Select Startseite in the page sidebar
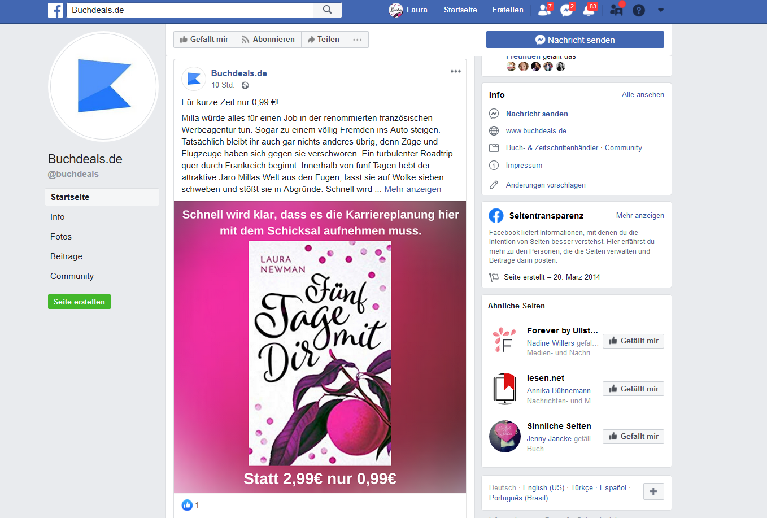The width and height of the screenshot is (767, 518). point(102,197)
